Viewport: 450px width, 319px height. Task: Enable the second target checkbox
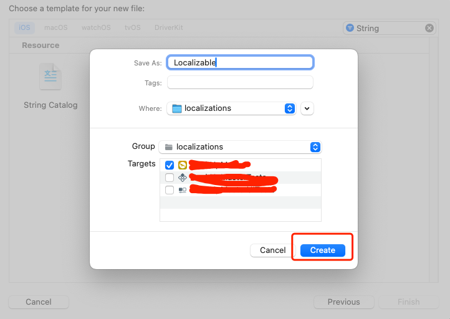coord(170,178)
